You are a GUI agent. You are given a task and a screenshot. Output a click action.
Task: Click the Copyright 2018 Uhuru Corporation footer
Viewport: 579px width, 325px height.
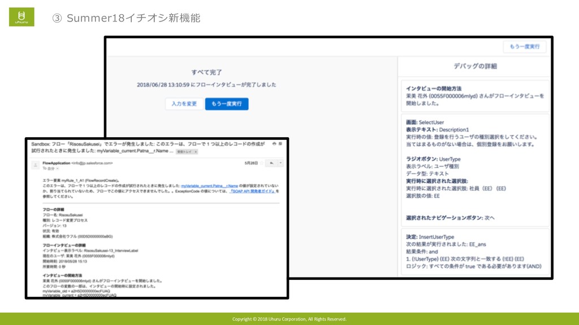(289, 319)
